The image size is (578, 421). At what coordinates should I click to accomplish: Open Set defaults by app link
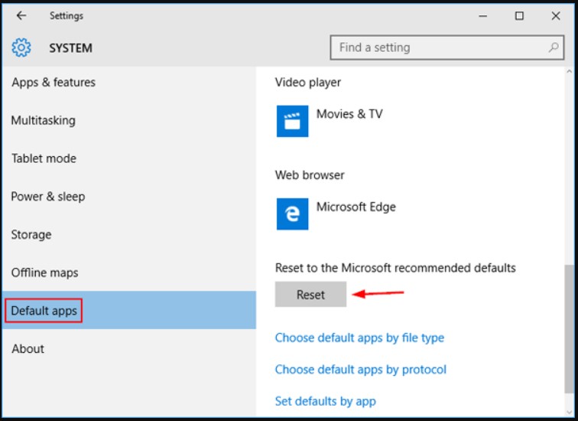pos(326,401)
